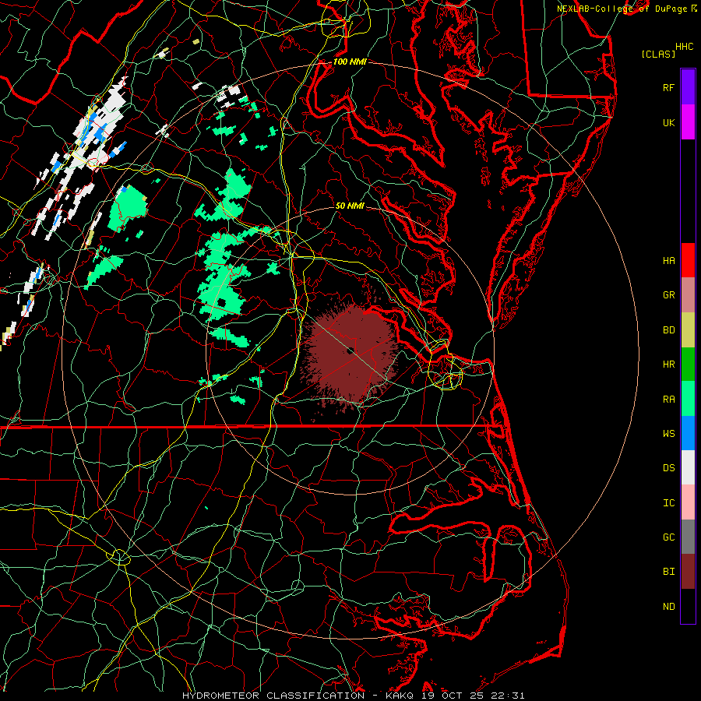Click the 'DS' legend label
Viewport: 701px width, 701px height.
[x=668, y=467]
